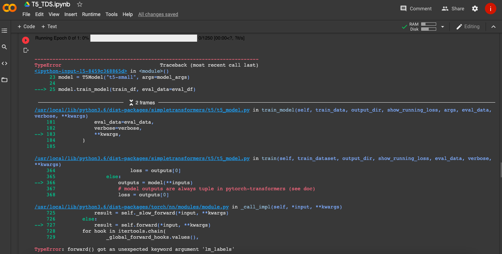Open a comment on the notebook
Screen dimensions: 502x254
click(416, 8)
